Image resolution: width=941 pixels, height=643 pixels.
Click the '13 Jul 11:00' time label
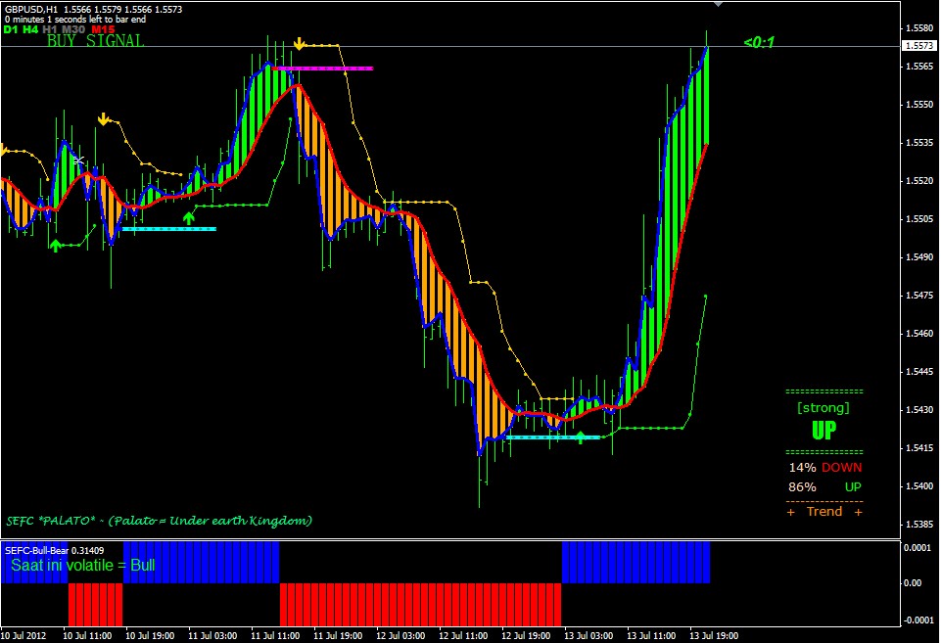click(651, 635)
